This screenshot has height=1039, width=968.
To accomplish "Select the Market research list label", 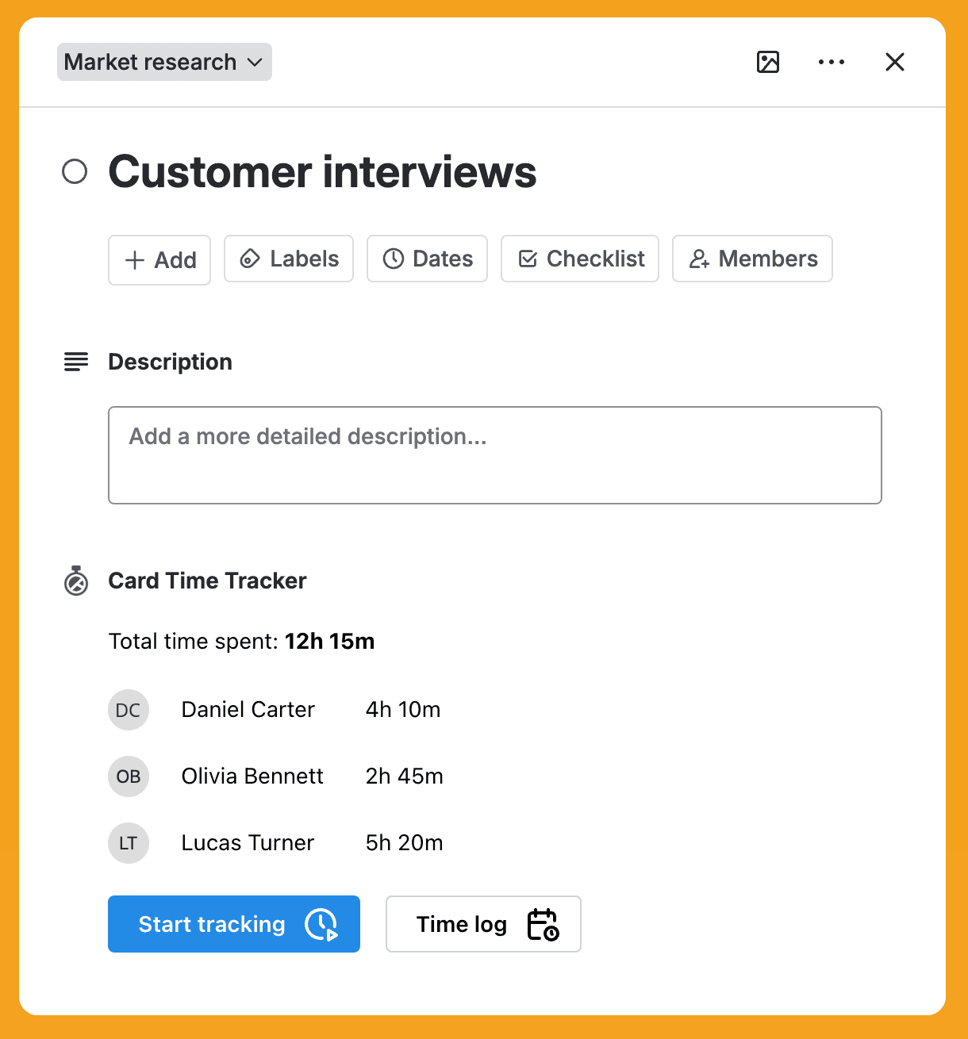I will 151,62.
